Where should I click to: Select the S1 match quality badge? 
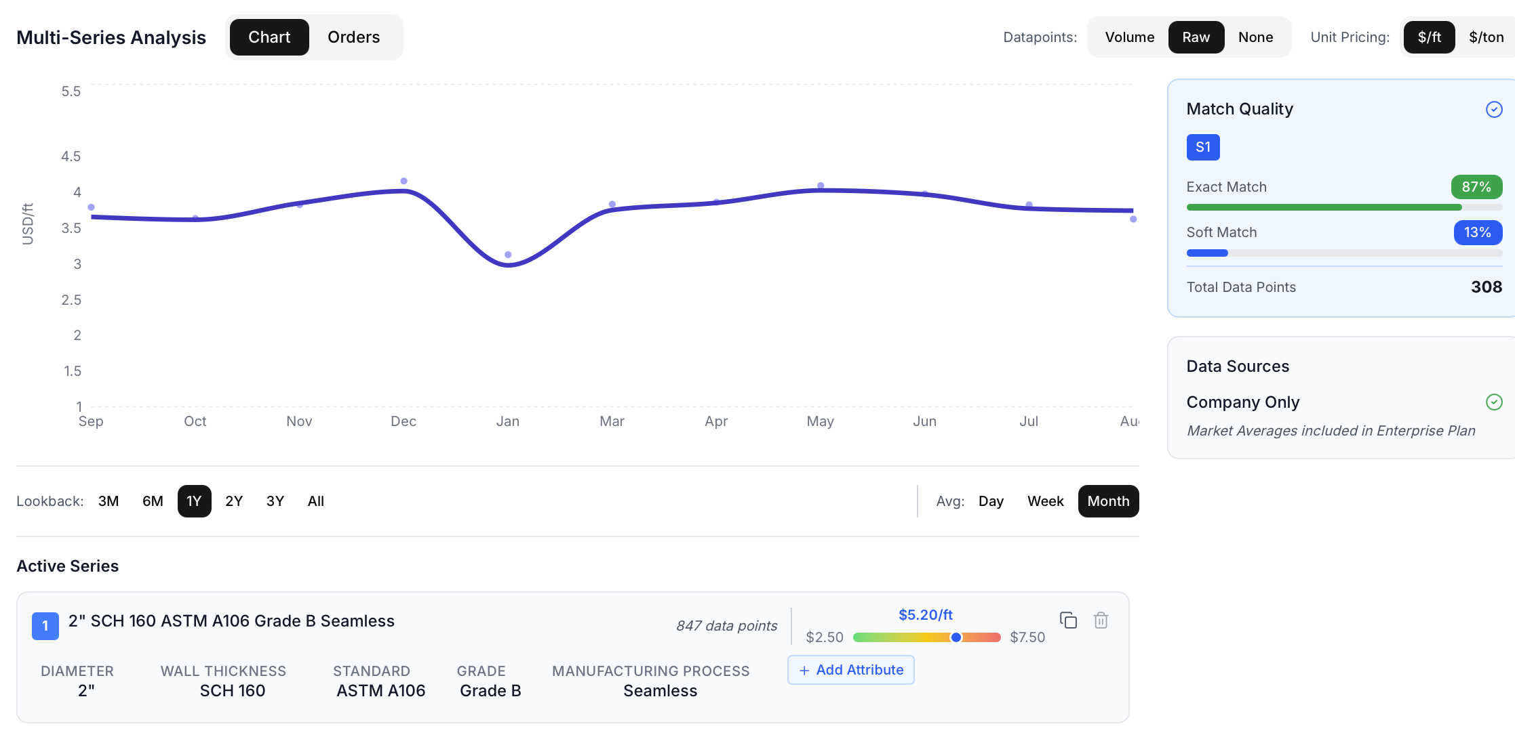click(x=1202, y=147)
